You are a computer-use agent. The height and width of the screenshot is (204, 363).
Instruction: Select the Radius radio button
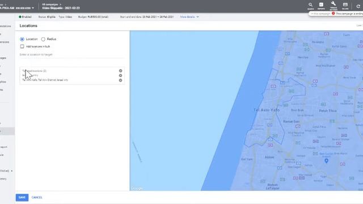click(x=43, y=39)
